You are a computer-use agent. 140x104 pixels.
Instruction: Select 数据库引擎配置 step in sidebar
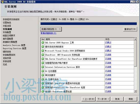point(10,42)
